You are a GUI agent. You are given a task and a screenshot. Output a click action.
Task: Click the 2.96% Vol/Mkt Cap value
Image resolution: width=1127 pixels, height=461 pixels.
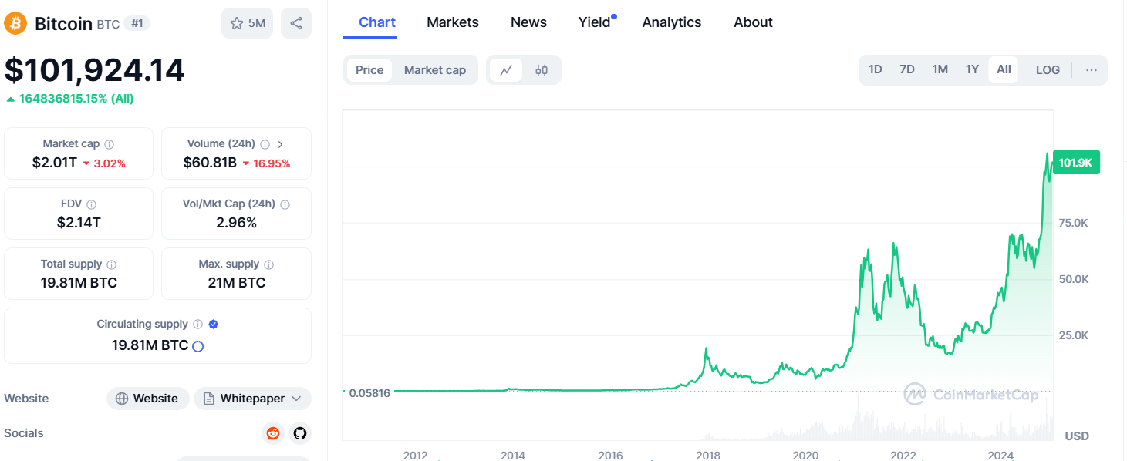pos(236,223)
